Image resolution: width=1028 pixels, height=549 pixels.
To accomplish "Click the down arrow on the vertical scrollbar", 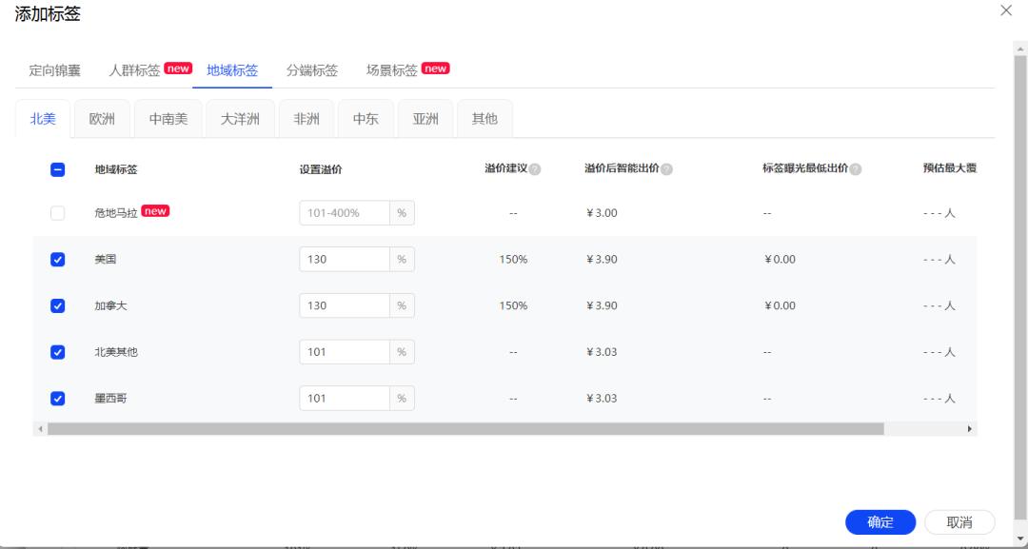I will (x=1021, y=539).
